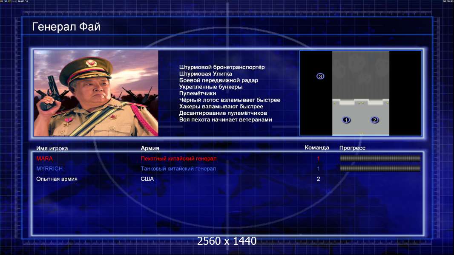Click Танковый китайский генерал army label

pos(178,169)
